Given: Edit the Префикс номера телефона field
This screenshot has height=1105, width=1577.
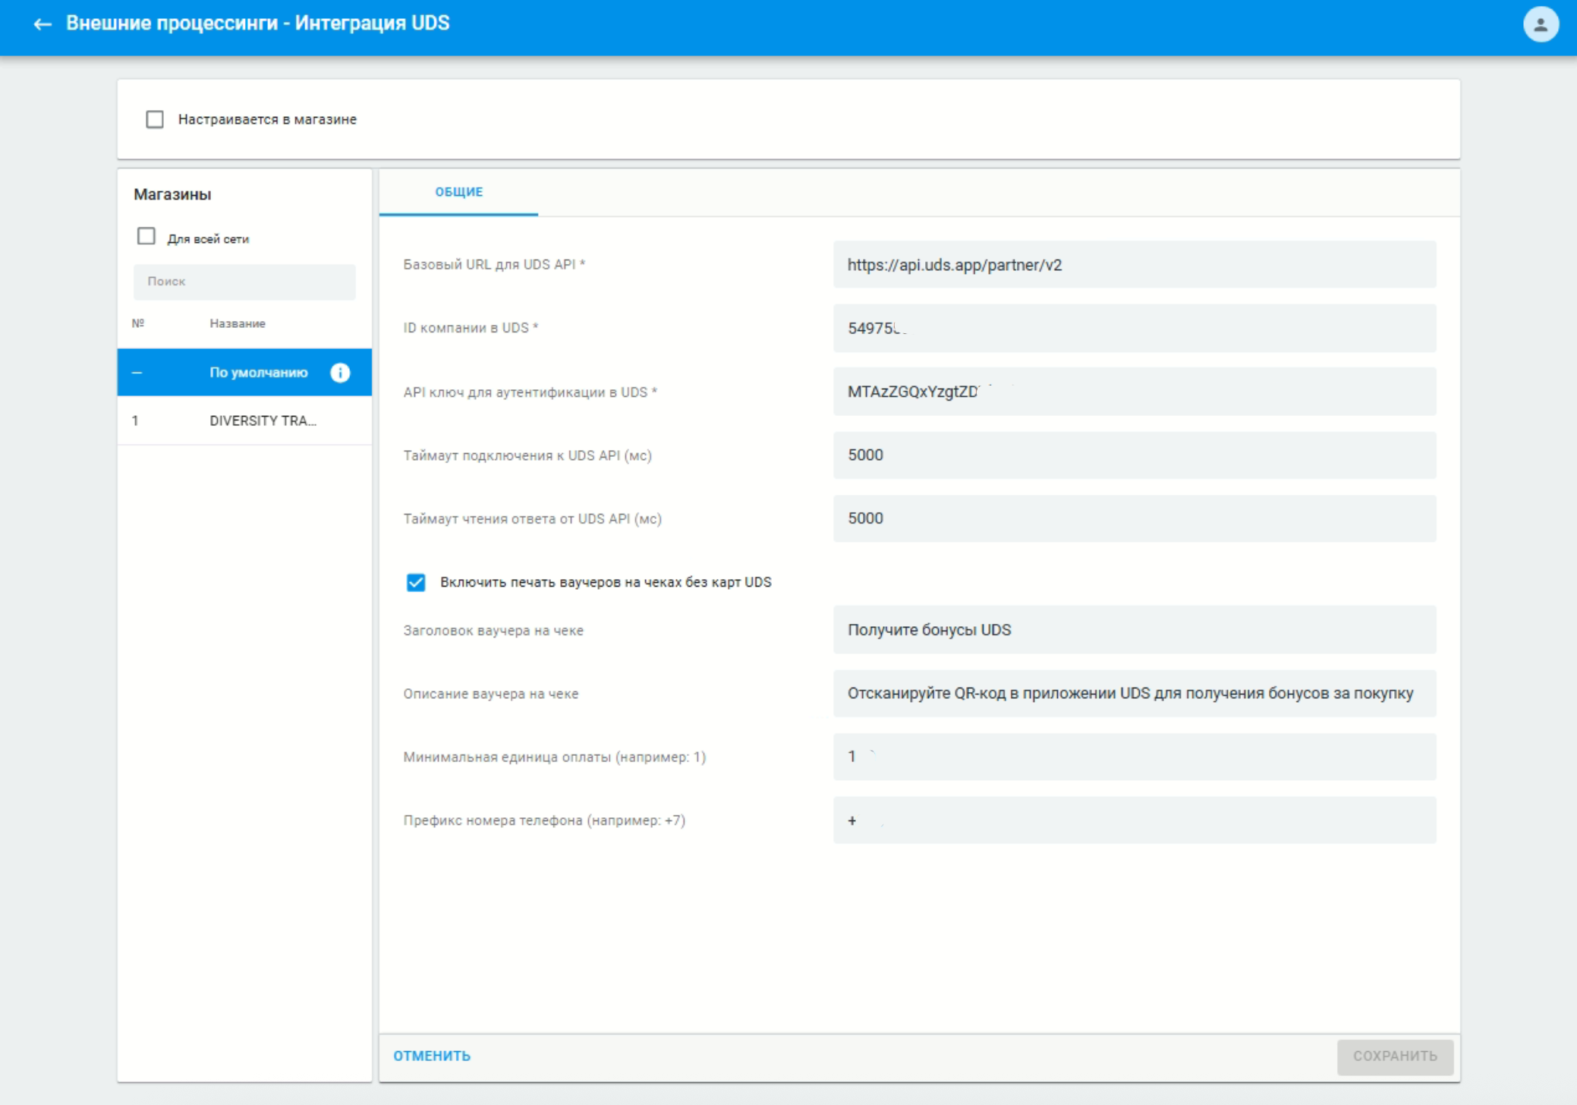Looking at the screenshot, I should [1135, 820].
